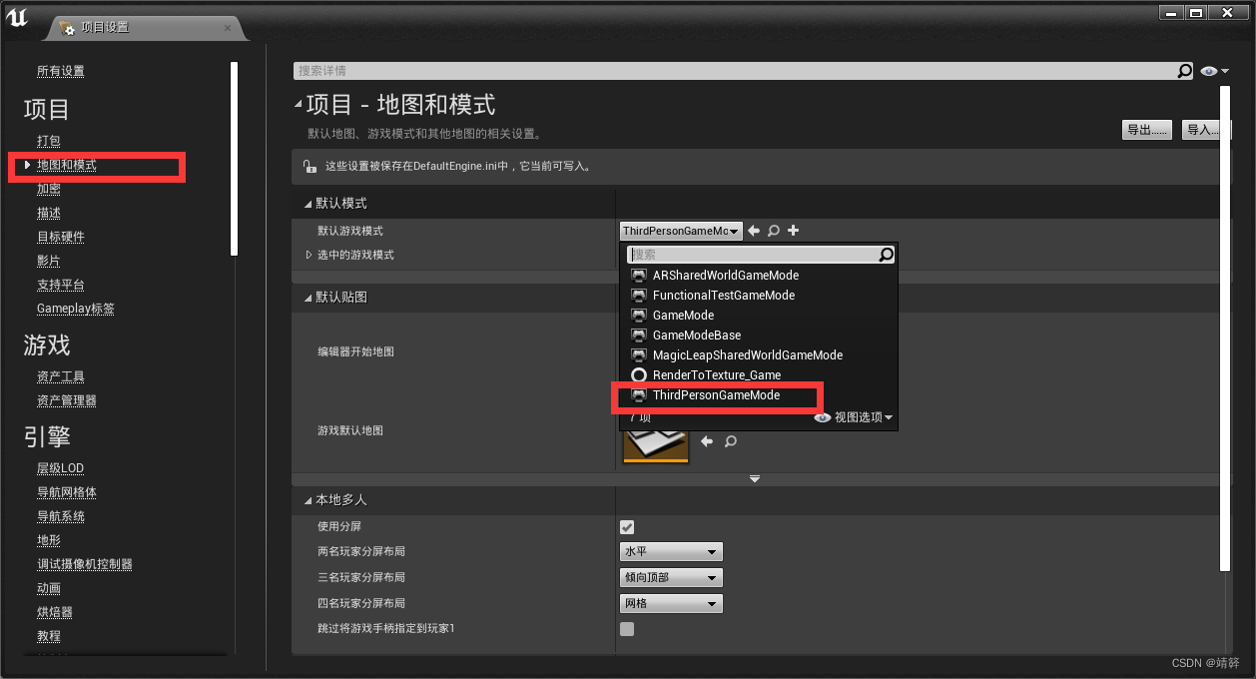Expand 选中的游戏模式 row
Screen dimensions: 1256x679
[x=309, y=255]
